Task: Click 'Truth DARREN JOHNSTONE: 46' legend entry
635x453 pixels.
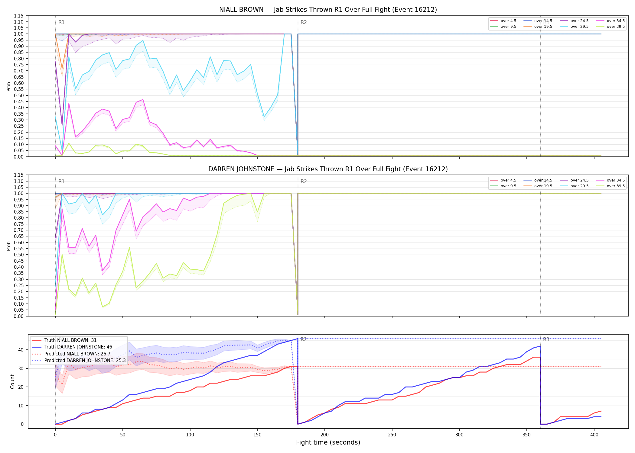Action: (72, 347)
